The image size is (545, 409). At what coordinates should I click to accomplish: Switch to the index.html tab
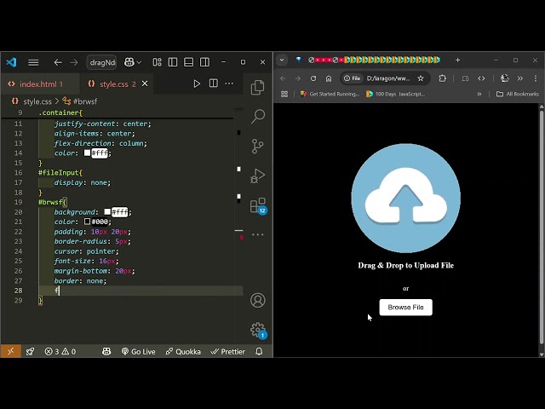[40, 84]
